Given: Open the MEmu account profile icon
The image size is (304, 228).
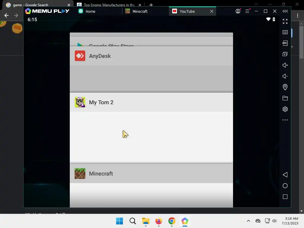Looking at the screenshot, I should click(x=238, y=11).
